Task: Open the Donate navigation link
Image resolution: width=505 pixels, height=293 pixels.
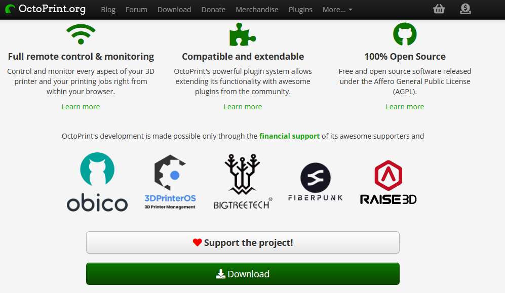Action: [x=213, y=10]
